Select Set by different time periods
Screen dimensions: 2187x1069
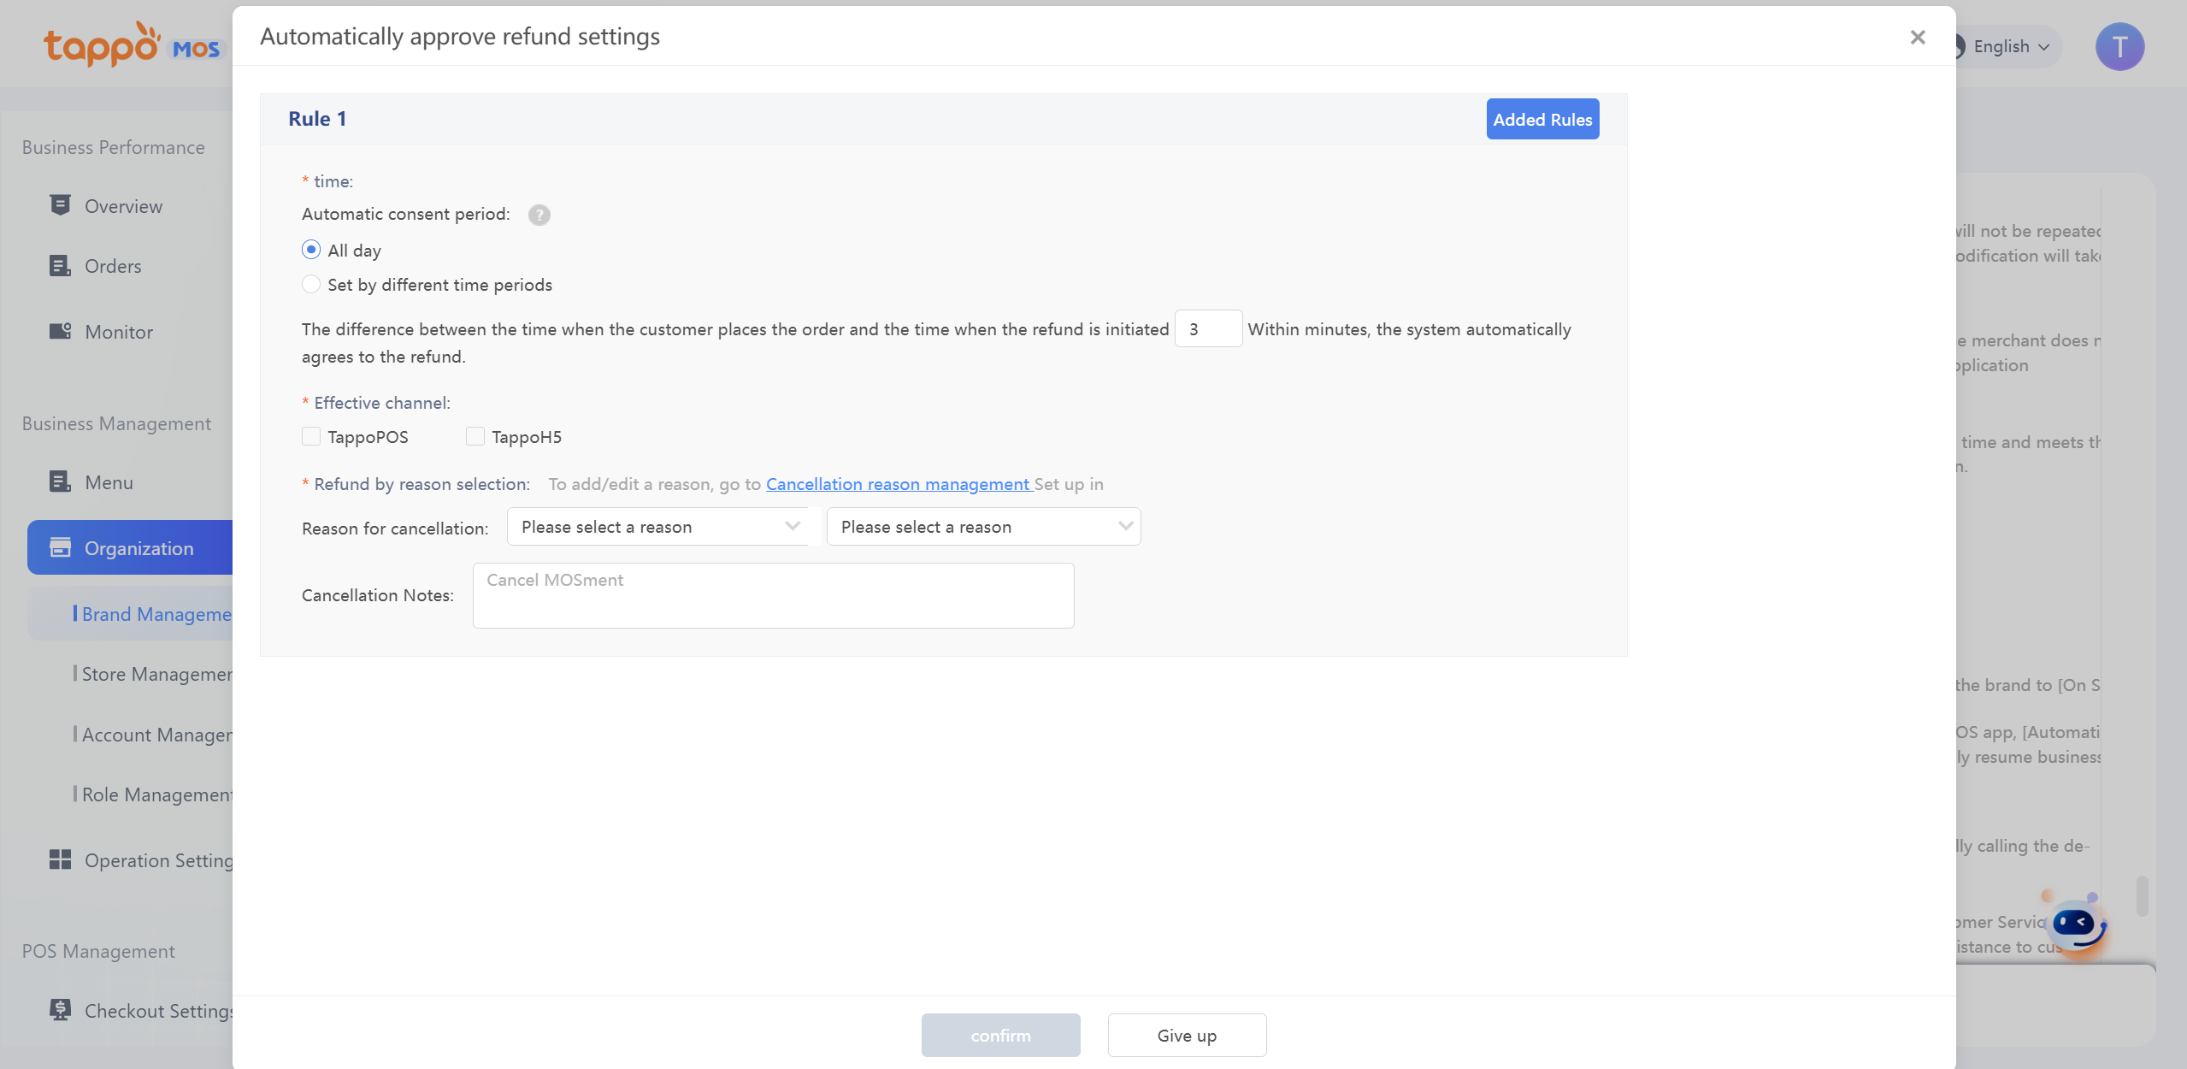click(311, 284)
